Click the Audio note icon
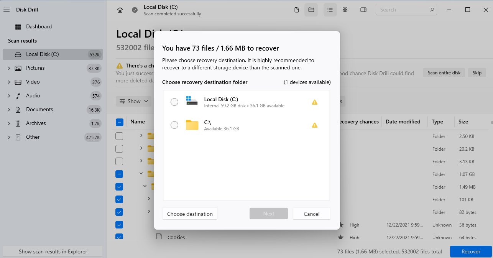Screen dimensions: 493x258 [18, 96]
